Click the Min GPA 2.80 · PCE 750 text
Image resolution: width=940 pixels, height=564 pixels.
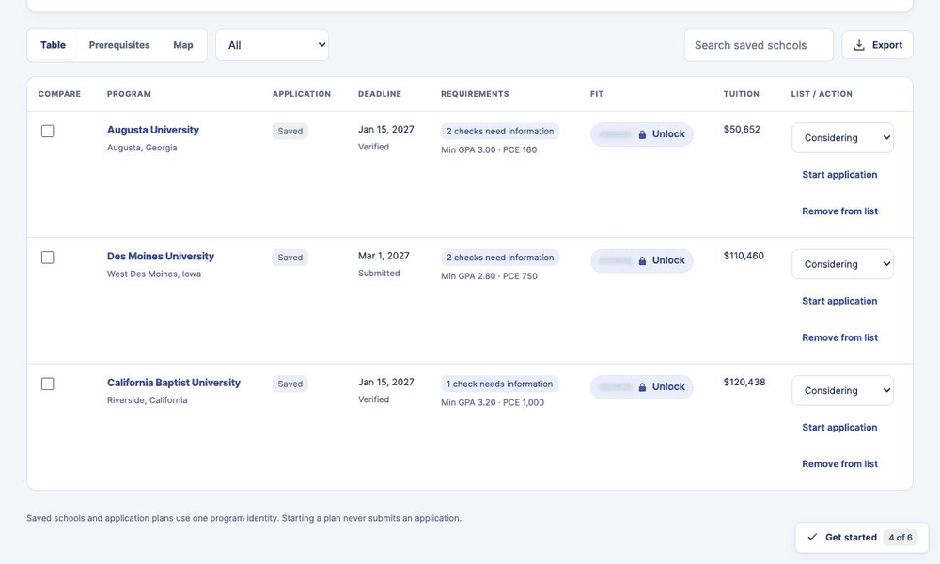(489, 276)
